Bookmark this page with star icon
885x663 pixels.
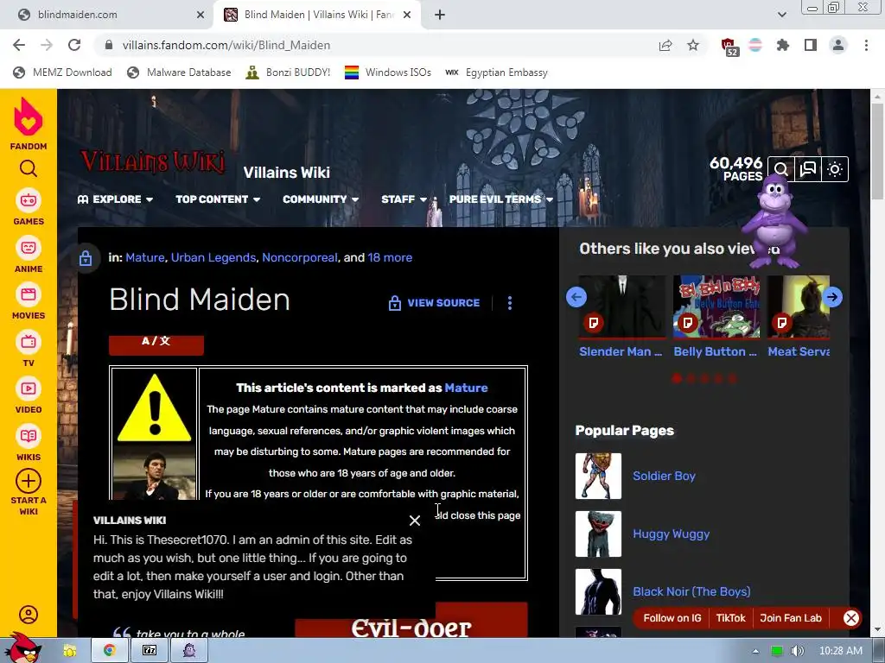pos(693,45)
